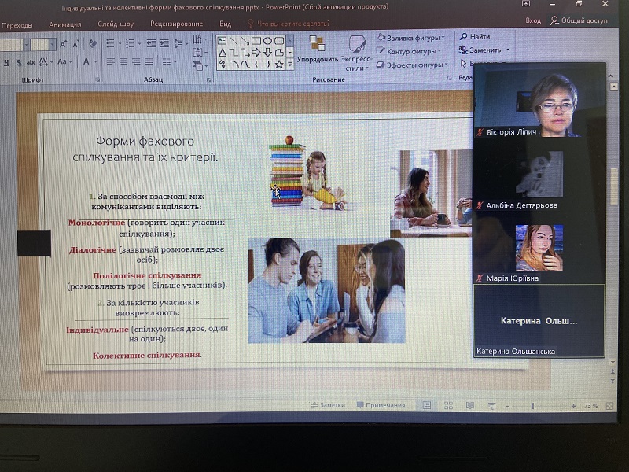This screenshot has width=629, height=472.
Task: Pick the arrow line shape
Action: 245,41
